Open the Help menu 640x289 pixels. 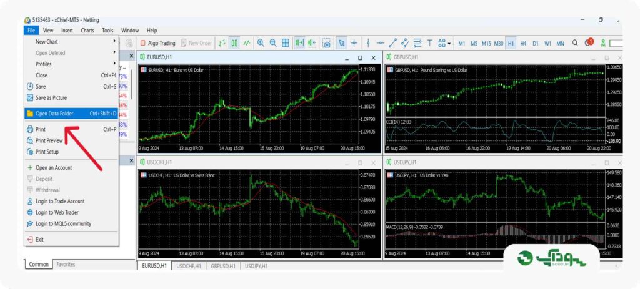[152, 30]
